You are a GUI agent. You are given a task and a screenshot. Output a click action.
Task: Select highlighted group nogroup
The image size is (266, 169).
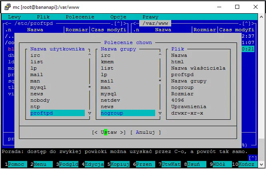coord(128,113)
